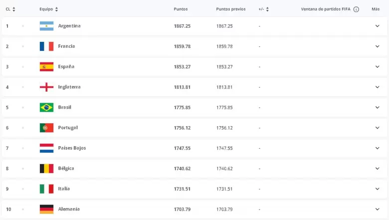Click the Puntos column header
This screenshot has width=389, height=220.
181,9
